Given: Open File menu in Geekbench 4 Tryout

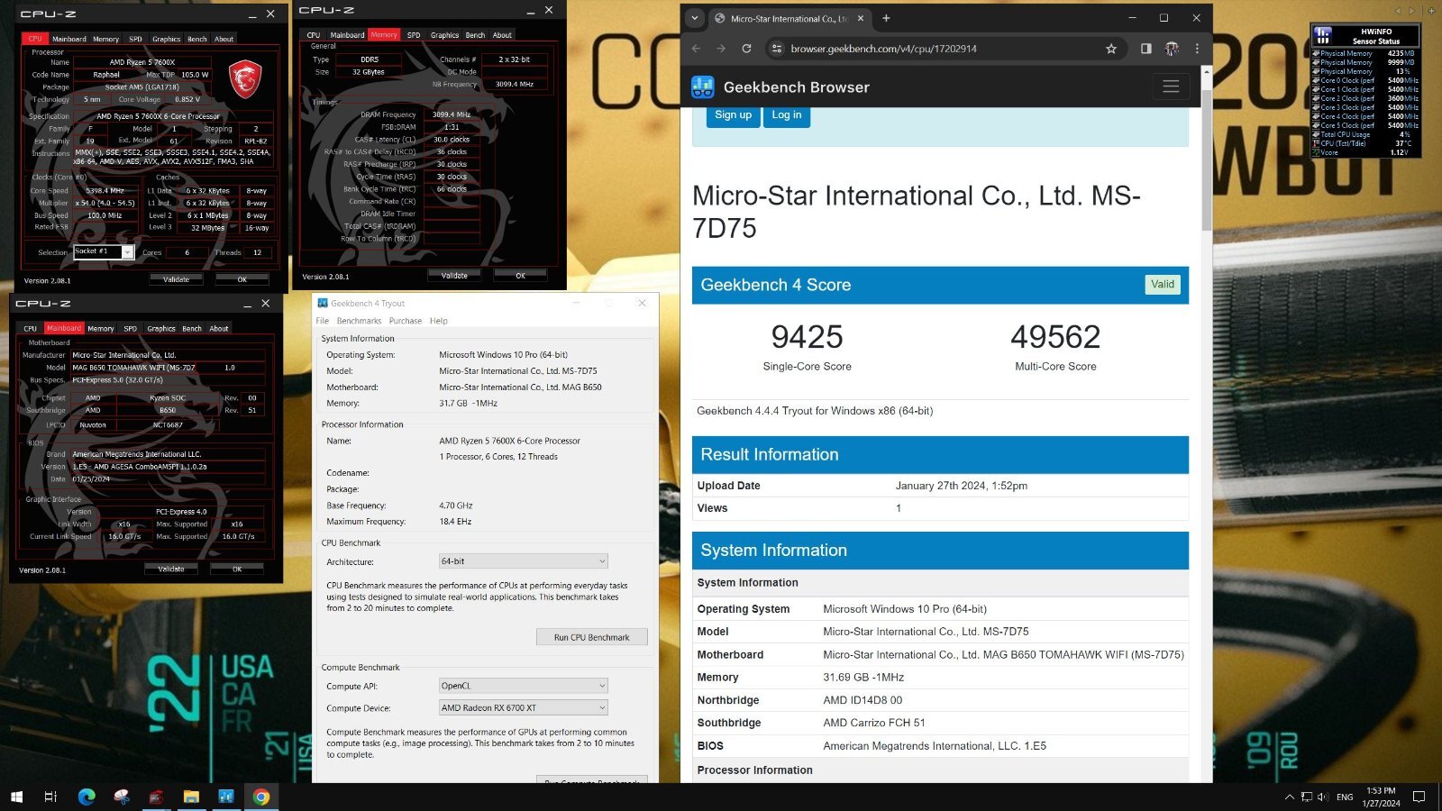Looking at the screenshot, I should click(323, 321).
